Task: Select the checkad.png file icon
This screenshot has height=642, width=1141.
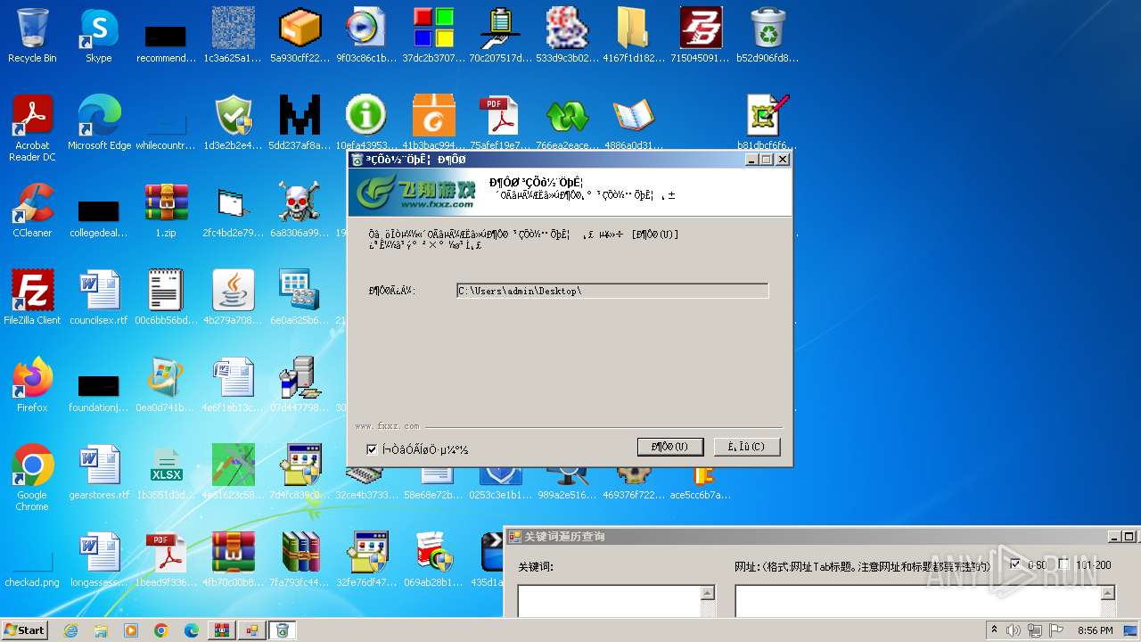Action: [32, 559]
